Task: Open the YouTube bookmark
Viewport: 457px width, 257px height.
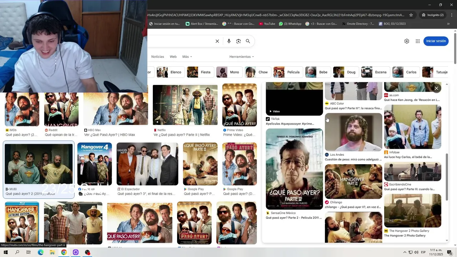Action: (x=267, y=24)
